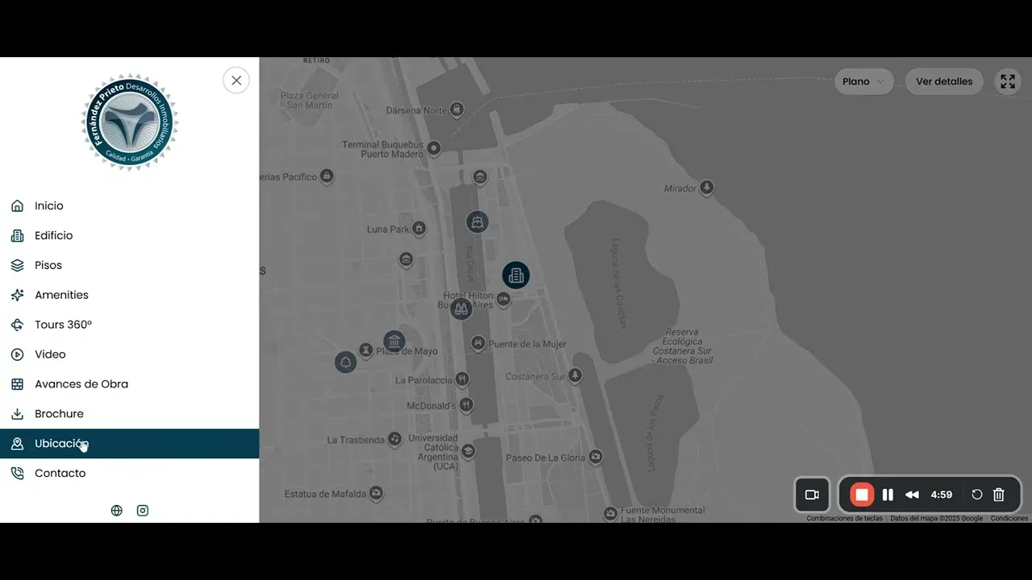Click the Fuente Monumental Las Nereidas pin
The image size is (1032, 580).
tap(610, 513)
